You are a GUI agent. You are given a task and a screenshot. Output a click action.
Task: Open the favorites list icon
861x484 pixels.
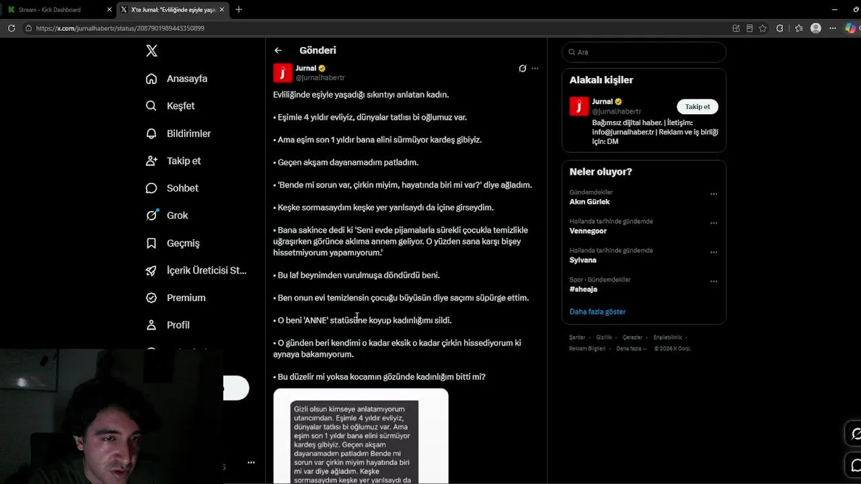798,28
